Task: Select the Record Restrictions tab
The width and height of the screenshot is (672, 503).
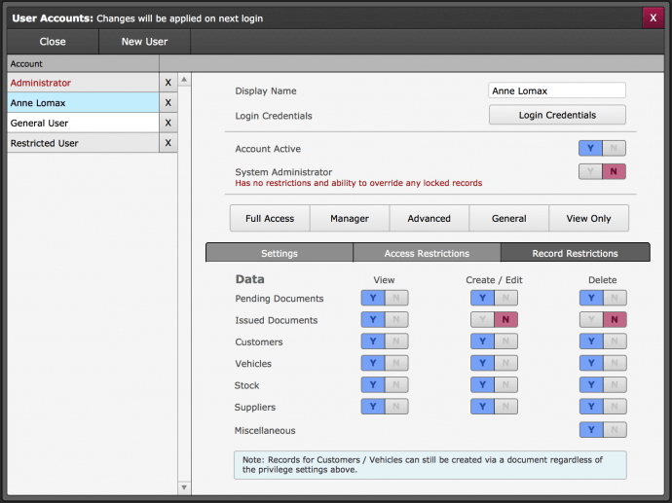Action: click(x=575, y=253)
